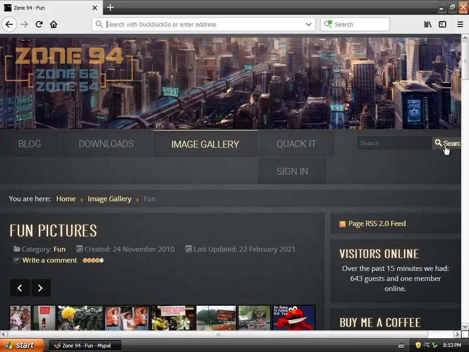This screenshot has height=352, width=469.
Task: Open the first gallery thumbnail
Action: tap(20, 318)
